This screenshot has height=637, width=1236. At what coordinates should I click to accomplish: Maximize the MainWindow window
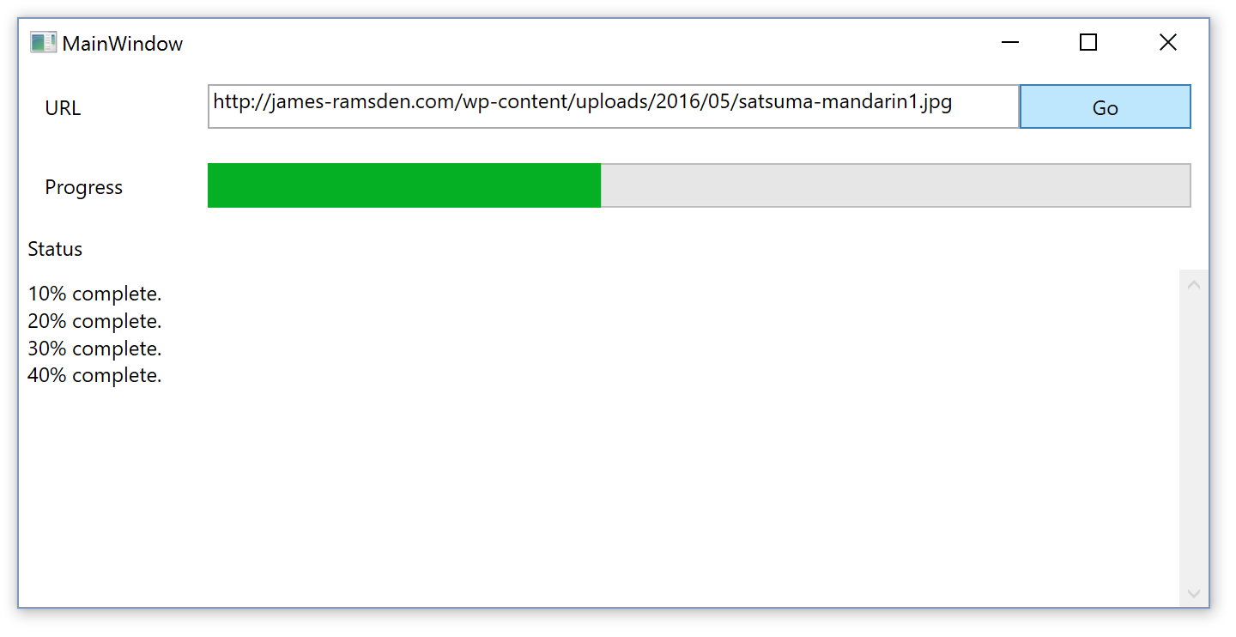pos(1088,42)
